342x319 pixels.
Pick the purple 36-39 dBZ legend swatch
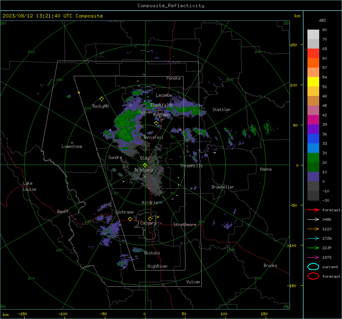point(313,129)
